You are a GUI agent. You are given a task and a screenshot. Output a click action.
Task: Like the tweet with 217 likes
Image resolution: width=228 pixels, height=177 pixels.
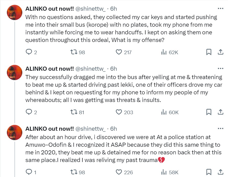pyautogui.click(x=119, y=52)
